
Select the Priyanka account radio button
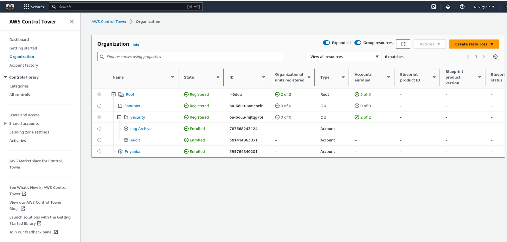tap(99, 152)
